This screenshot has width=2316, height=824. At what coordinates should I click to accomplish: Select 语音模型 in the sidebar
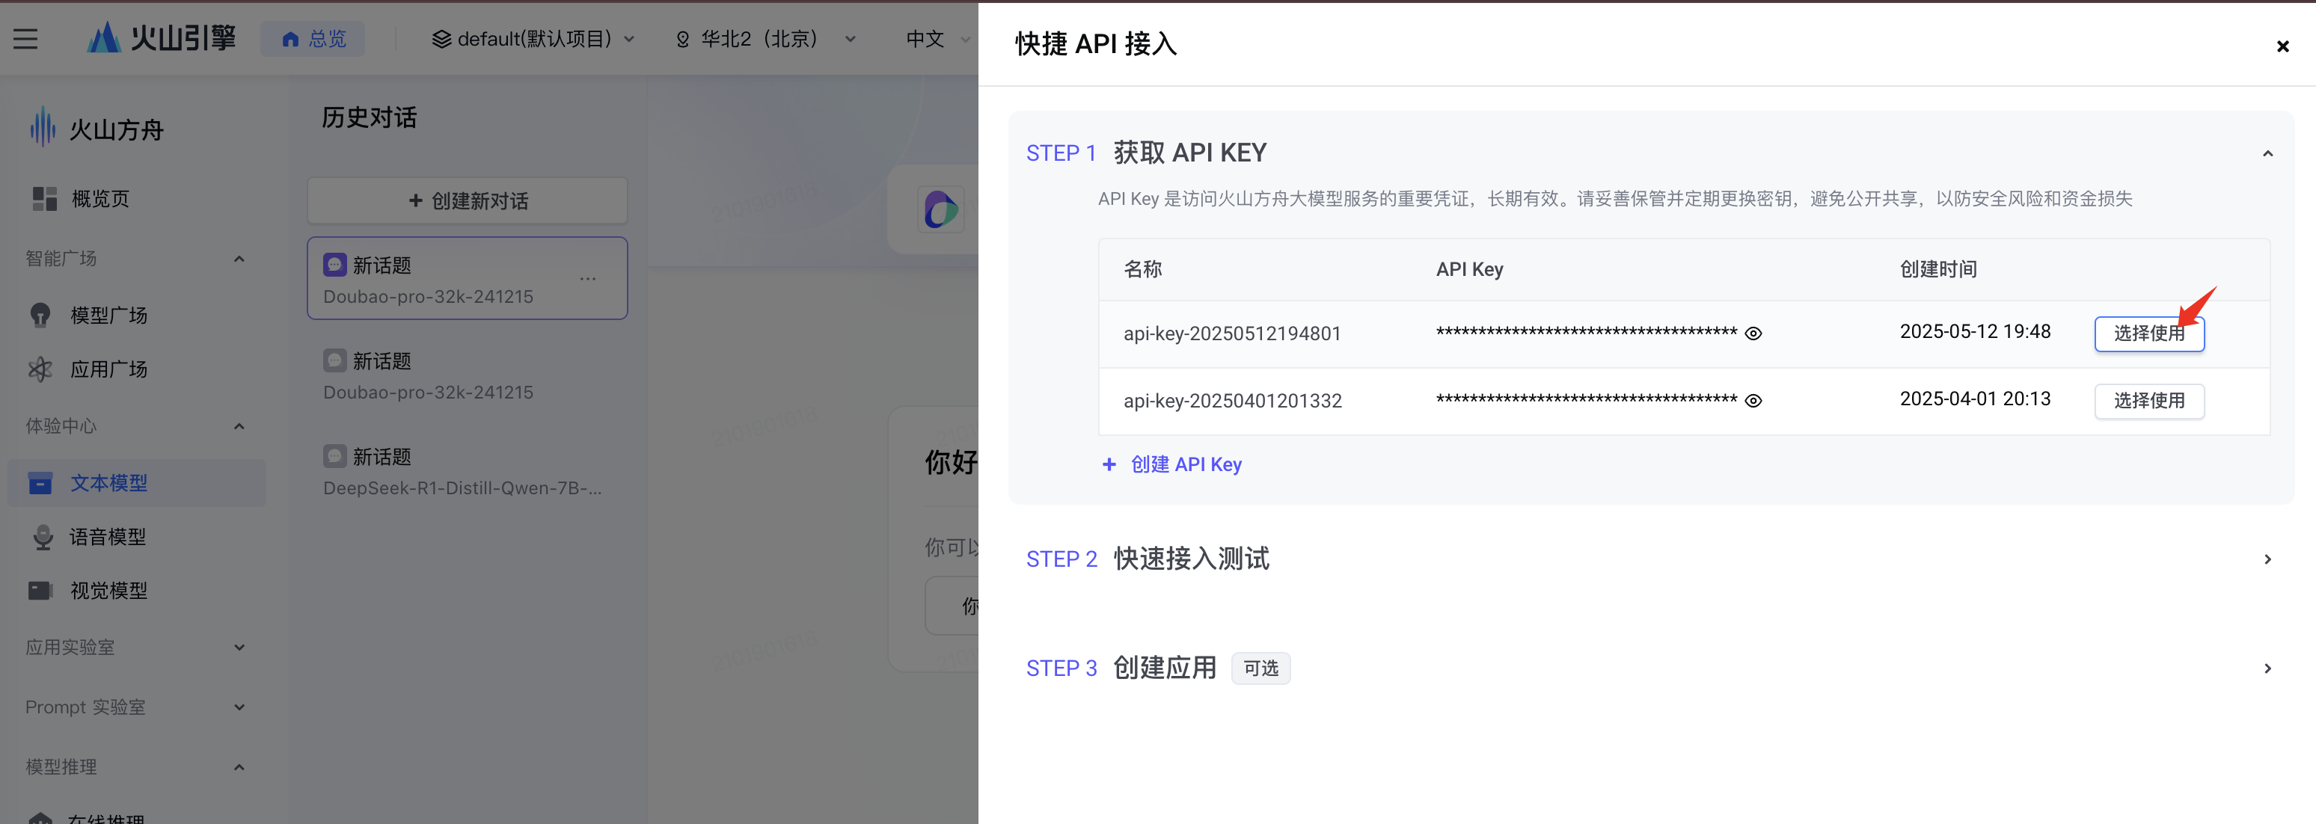pos(107,536)
